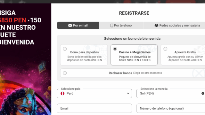The image size is (205, 115).
Task: Click the Número de teléfono (opcional) field
Action: (171, 108)
